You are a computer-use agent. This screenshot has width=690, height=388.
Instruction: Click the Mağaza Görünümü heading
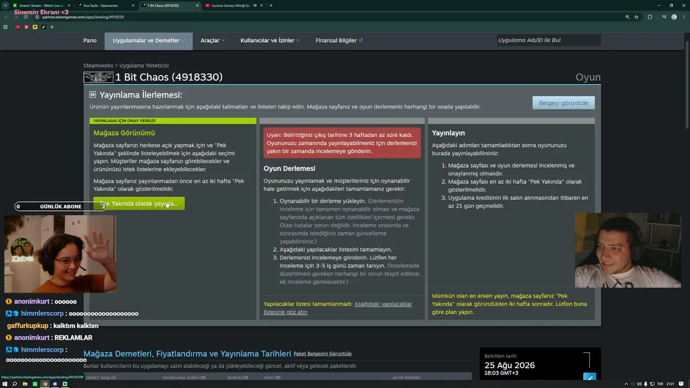(124, 133)
